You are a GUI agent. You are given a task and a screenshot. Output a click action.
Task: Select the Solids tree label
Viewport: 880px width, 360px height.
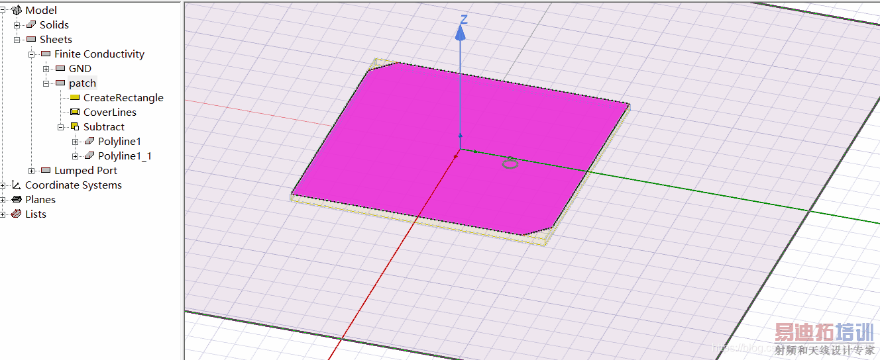[54, 24]
